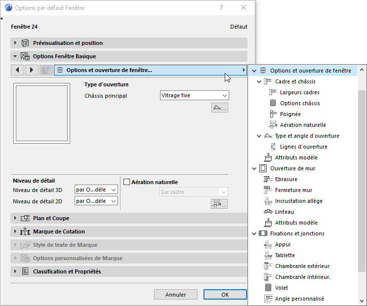
Task: Click Attributs modèle brush icon under Ouverture de mur
Action: tap(268, 223)
